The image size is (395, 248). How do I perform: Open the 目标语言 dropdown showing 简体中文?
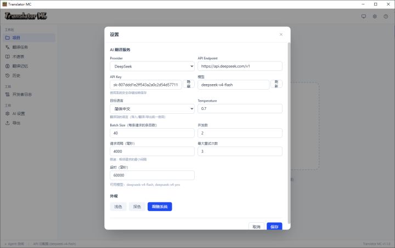tap(152, 109)
